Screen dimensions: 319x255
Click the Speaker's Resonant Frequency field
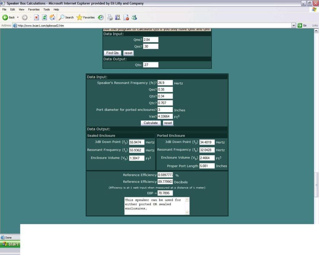pyautogui.click(x=165, y=83)
